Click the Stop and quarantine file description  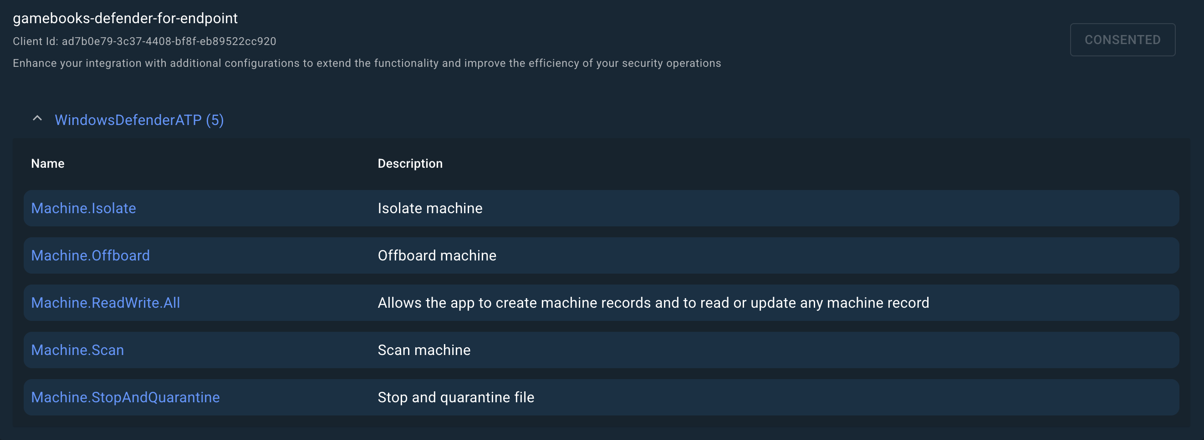pyautogui.click(x=456, y=397)
